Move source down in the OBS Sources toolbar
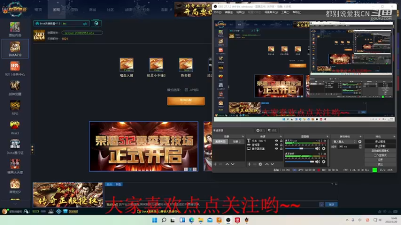The height and width of the screenshot is (225, 401). (272, 164)
